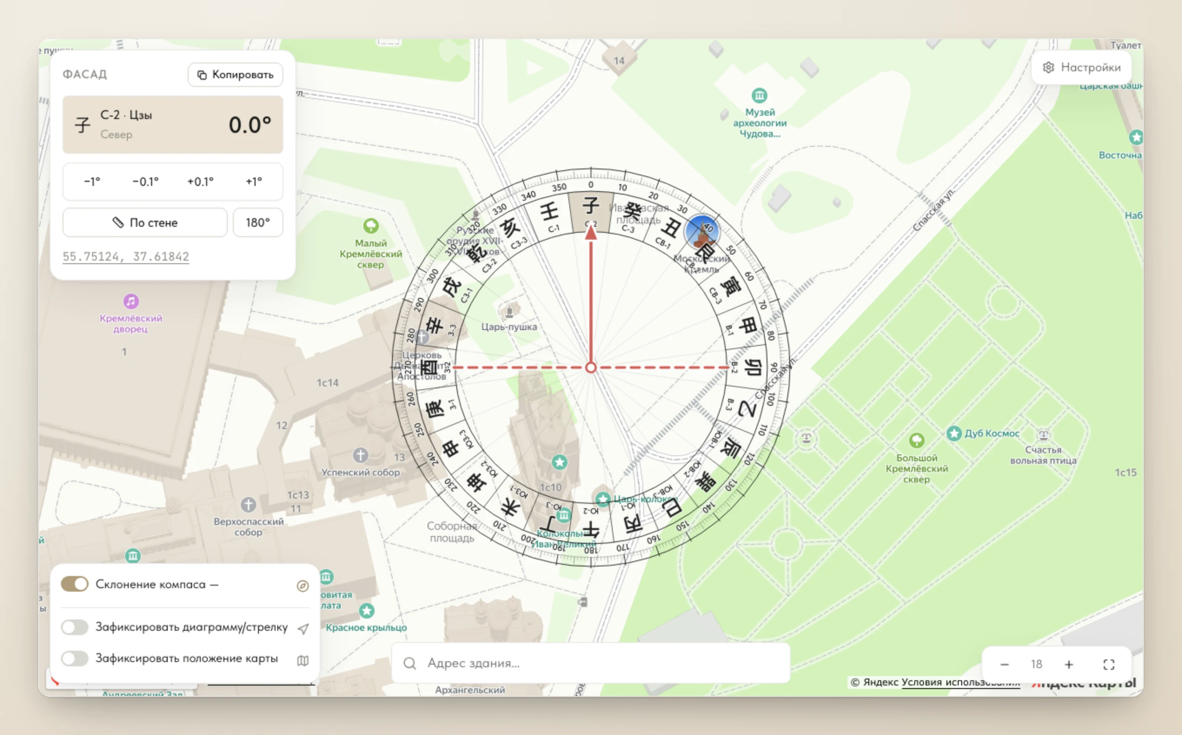
Task: Click the arrow icon beside Зафиксировать диаграмму/стрелку
Action: pyautogui.click(x=303, y=629)
